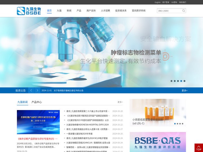203x152 pixels.
Task: Open news 九强生物凝血分析仪入选第十批
Action: point(88,129)
